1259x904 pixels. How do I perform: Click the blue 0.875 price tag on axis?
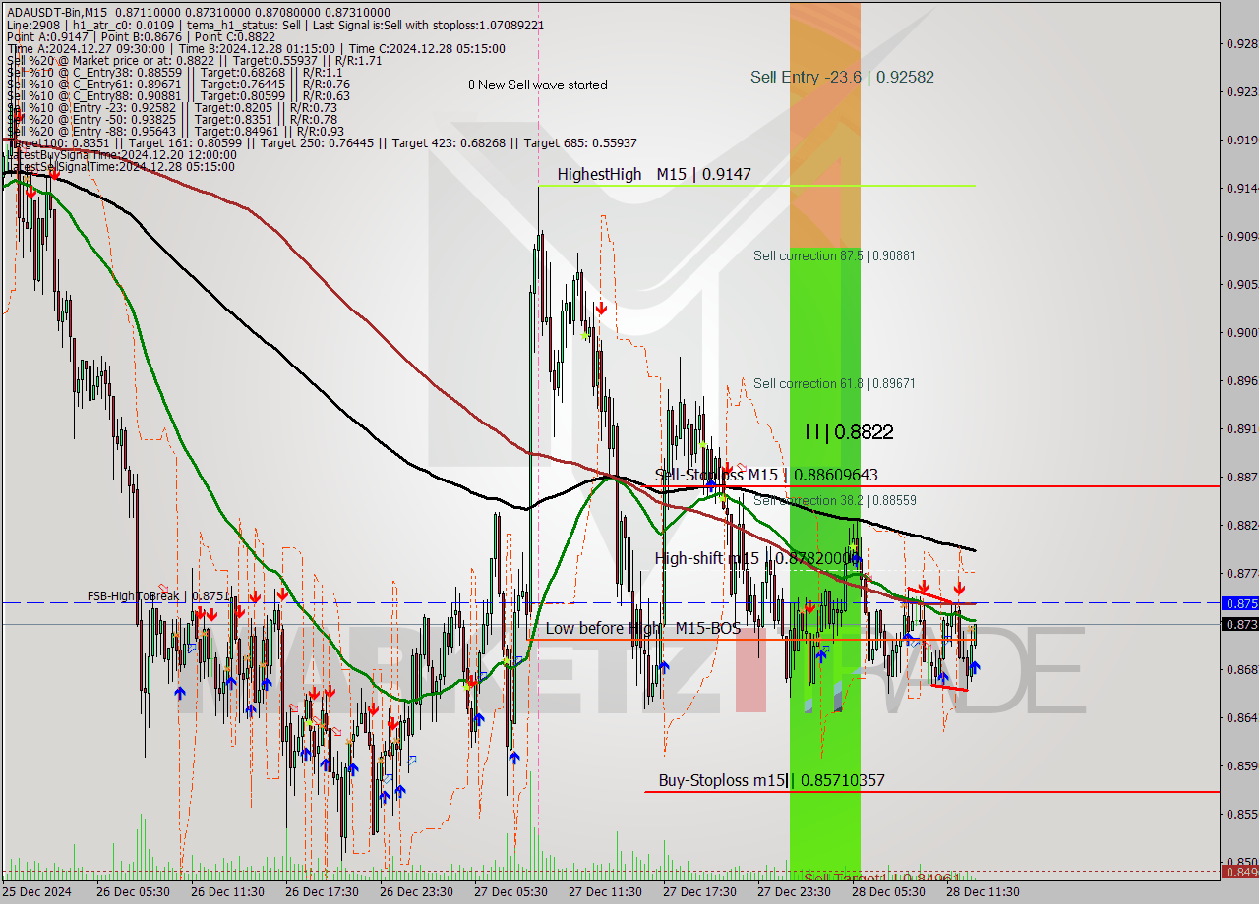pos(1239,603)
